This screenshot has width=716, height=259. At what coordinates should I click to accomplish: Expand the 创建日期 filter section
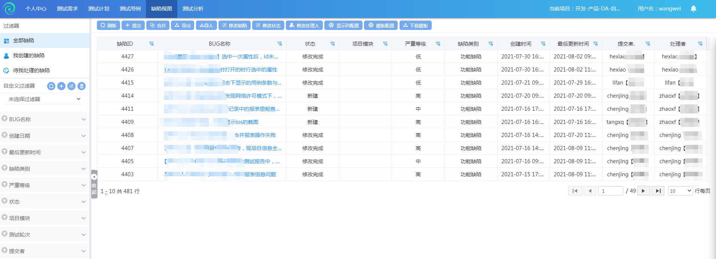tap(44, 136)
